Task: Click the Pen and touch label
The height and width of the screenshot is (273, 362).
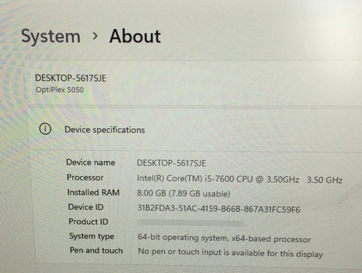Action: [96, 251]
